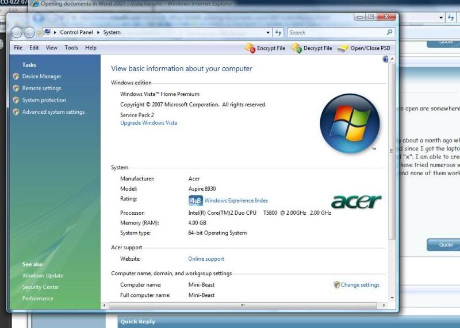Image resolution: width=460 pixels, height=328 pixels.
Task: Click the Decrypt File toolbar icon
Action: pos(297,48)
